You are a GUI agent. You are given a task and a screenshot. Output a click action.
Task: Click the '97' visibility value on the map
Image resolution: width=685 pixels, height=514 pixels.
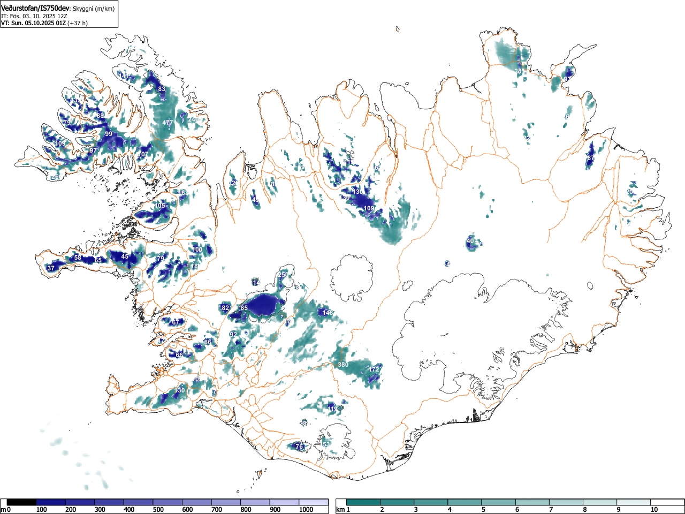click(93, 150)
